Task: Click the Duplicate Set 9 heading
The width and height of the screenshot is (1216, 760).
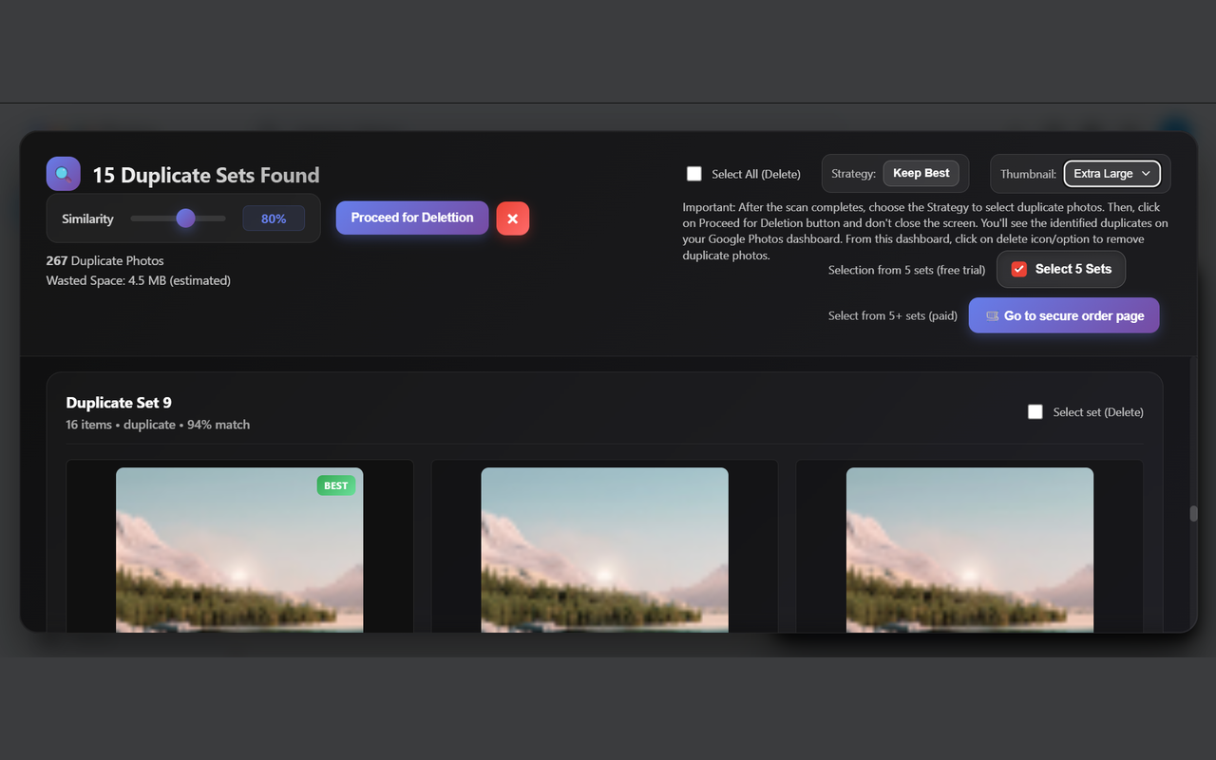Action: point(119,403)
